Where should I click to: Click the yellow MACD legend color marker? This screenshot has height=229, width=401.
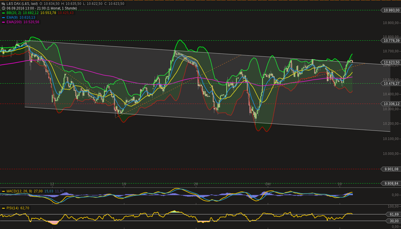click(3, 191)
